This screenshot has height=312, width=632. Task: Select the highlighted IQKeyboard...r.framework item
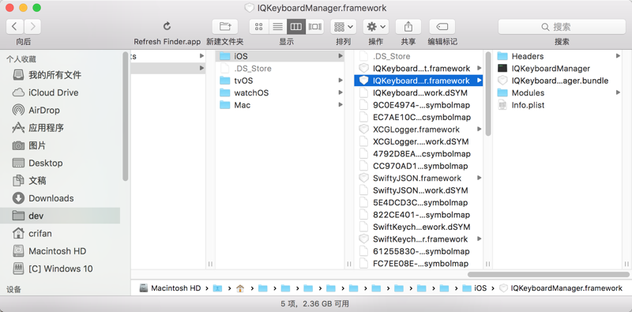419,81
